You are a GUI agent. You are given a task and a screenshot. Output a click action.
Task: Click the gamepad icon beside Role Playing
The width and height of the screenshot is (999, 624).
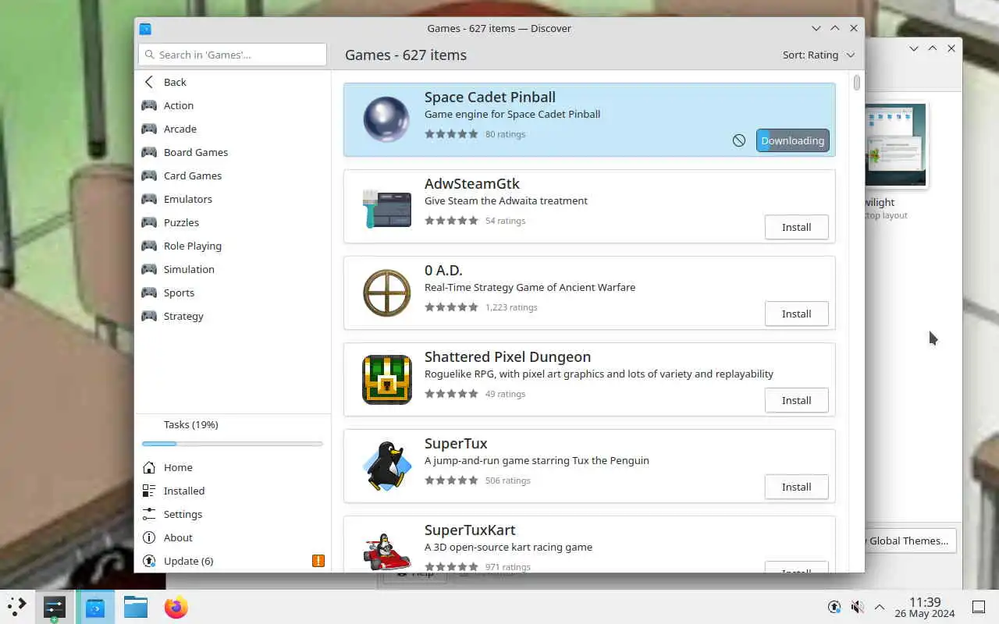coord(148,246)
